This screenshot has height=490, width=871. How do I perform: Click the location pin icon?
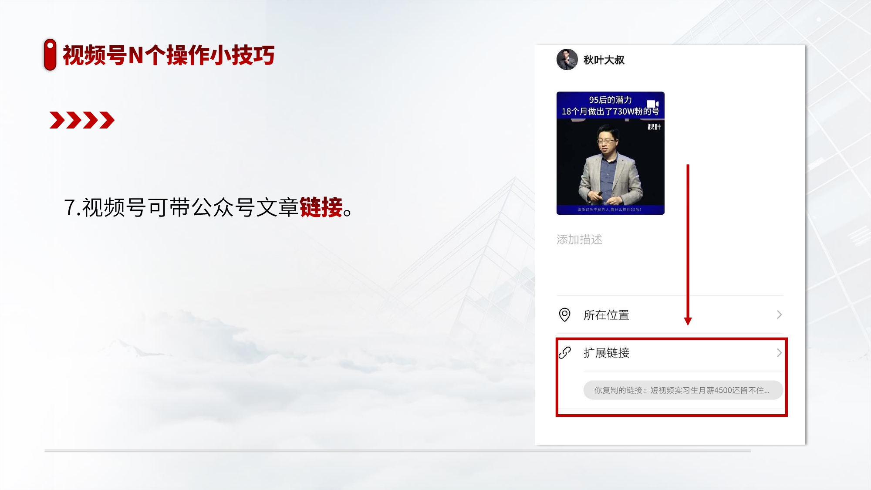(564, 314)
